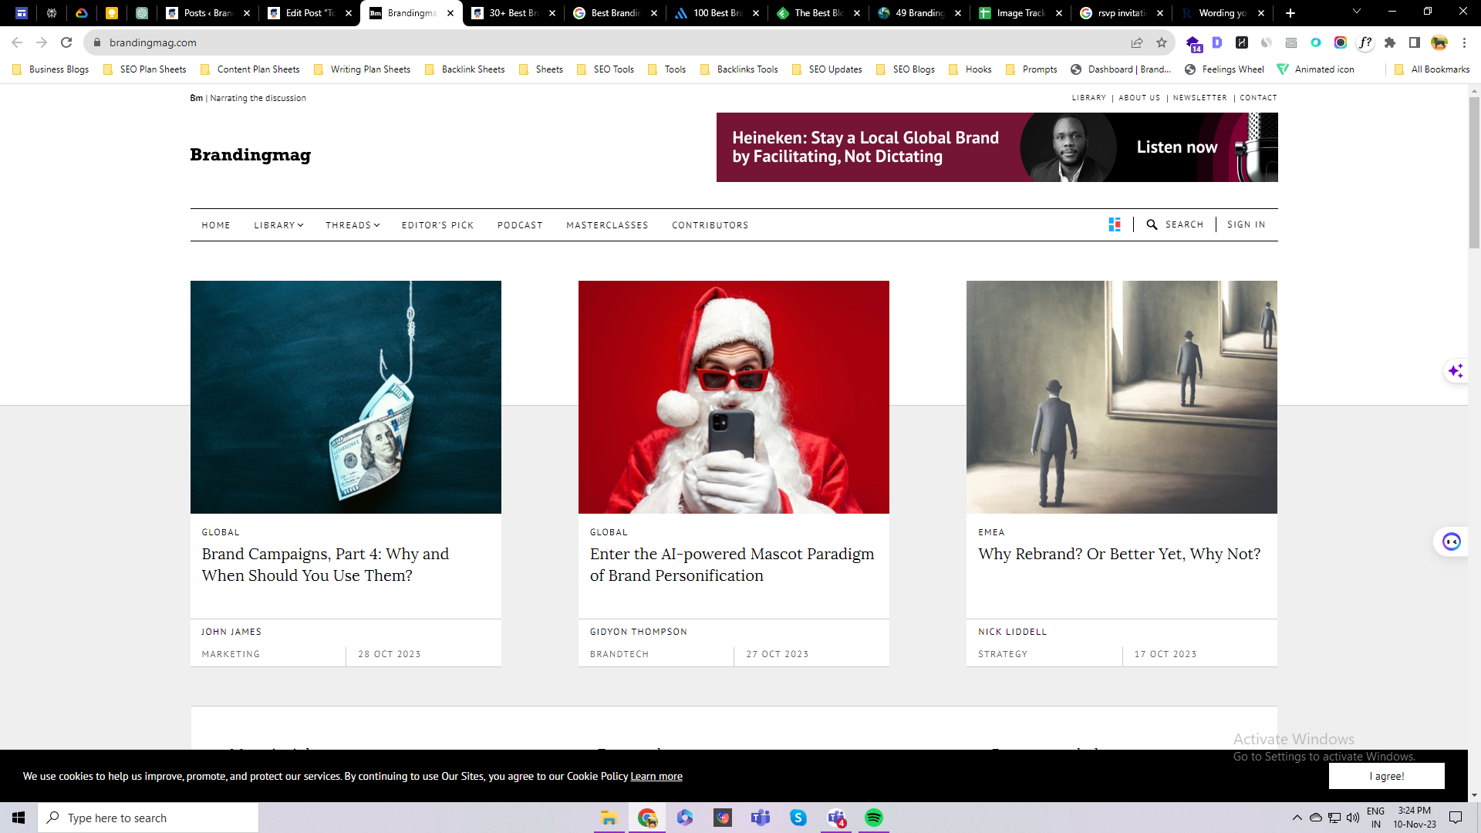Open 'Enter the AI-powered Mascot Paradigm' article
This screenshot has height=833, width=1481.
732,565
